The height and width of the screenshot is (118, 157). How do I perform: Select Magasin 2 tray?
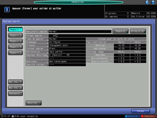(15, 35)
